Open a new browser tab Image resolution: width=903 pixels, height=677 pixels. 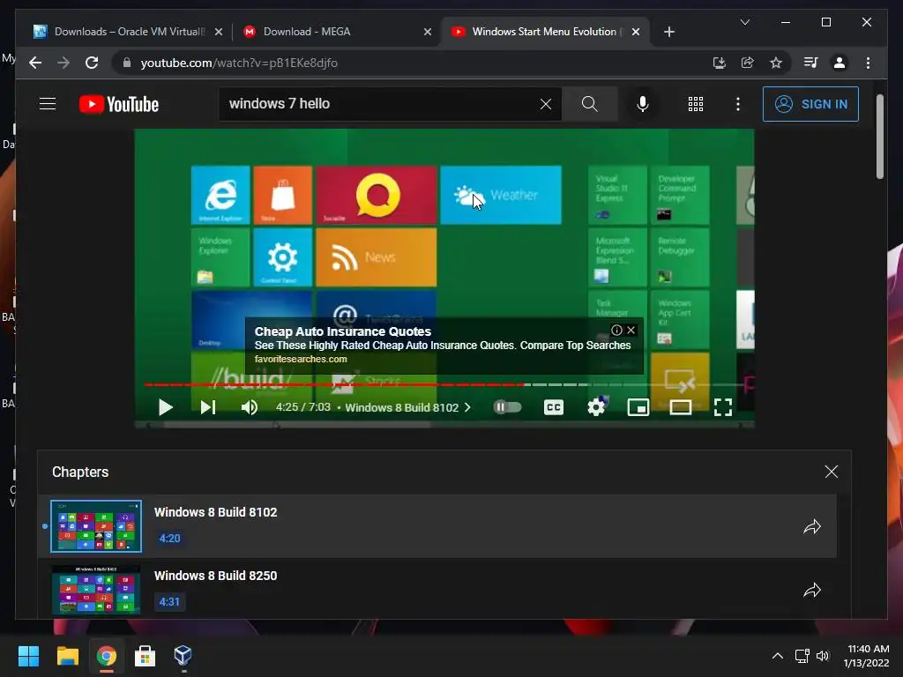[x=668, y=32]
